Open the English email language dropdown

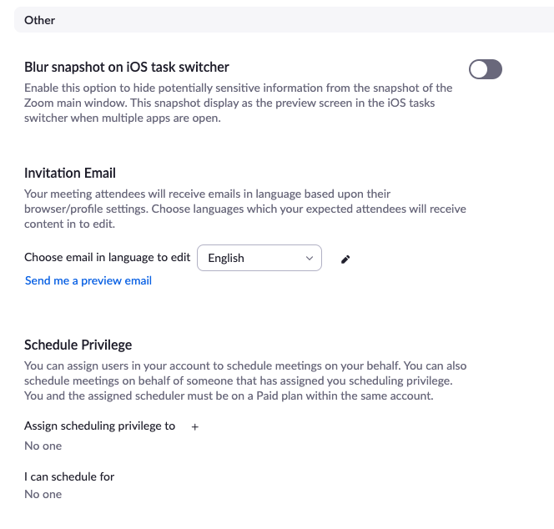click(259, 258)
